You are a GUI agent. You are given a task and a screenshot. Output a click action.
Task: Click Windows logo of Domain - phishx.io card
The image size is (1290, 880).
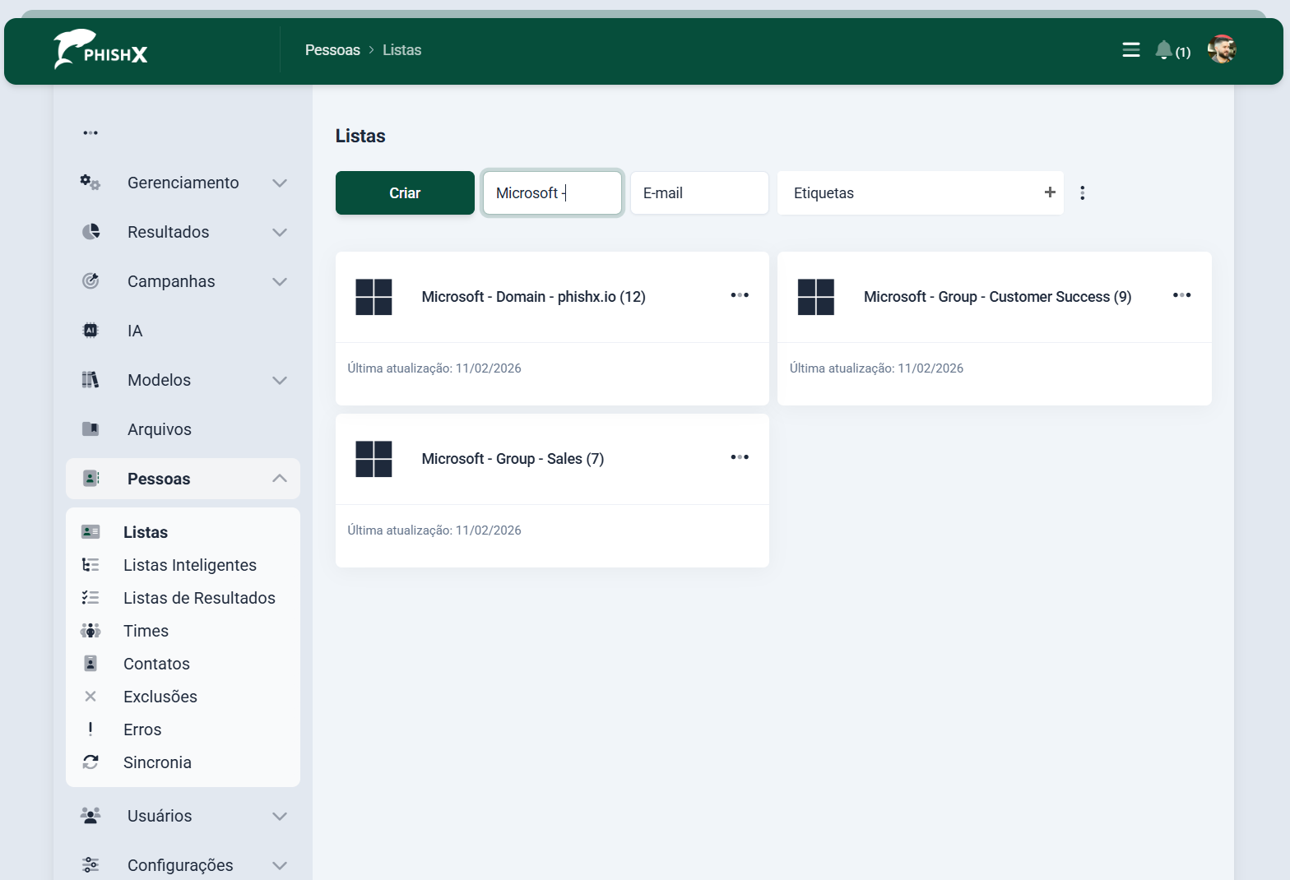[374, 297]
